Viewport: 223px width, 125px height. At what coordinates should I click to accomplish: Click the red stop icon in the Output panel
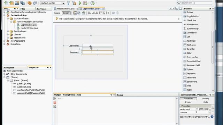(x=55, y=103)
